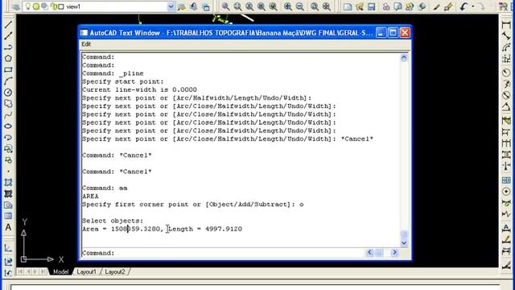Image resolution: width=515 pixels, height=290 pixels.
Task: Select the Region tool
Action: pyautogui.click(x=8, y=205)
